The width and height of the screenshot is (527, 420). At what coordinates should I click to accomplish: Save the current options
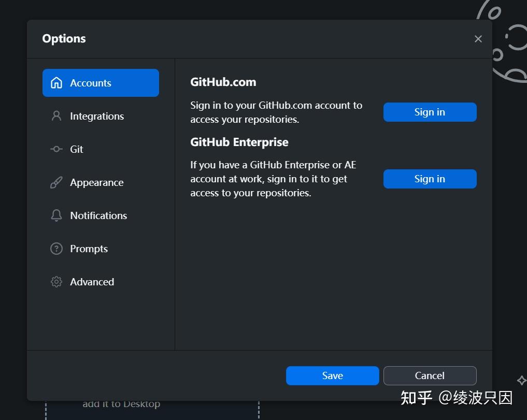[x=332, y=375]
